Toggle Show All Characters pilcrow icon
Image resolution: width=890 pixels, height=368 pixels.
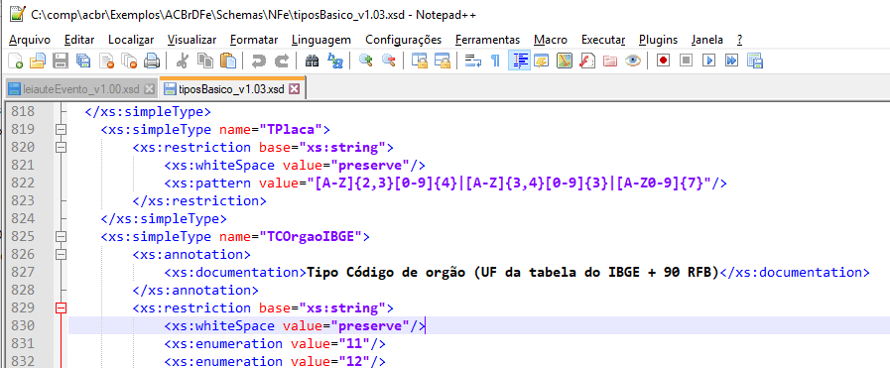tap(495, 61)
